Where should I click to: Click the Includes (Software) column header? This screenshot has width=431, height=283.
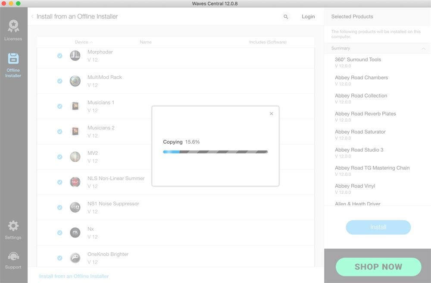point(268,42)
